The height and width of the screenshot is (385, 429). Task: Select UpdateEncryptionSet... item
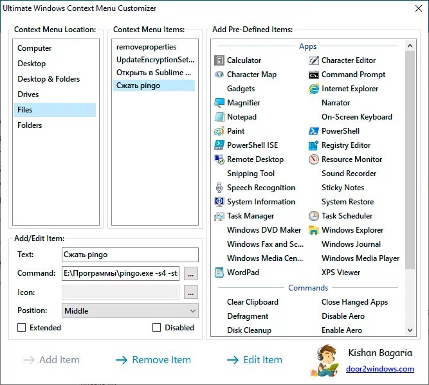[154, 60]
